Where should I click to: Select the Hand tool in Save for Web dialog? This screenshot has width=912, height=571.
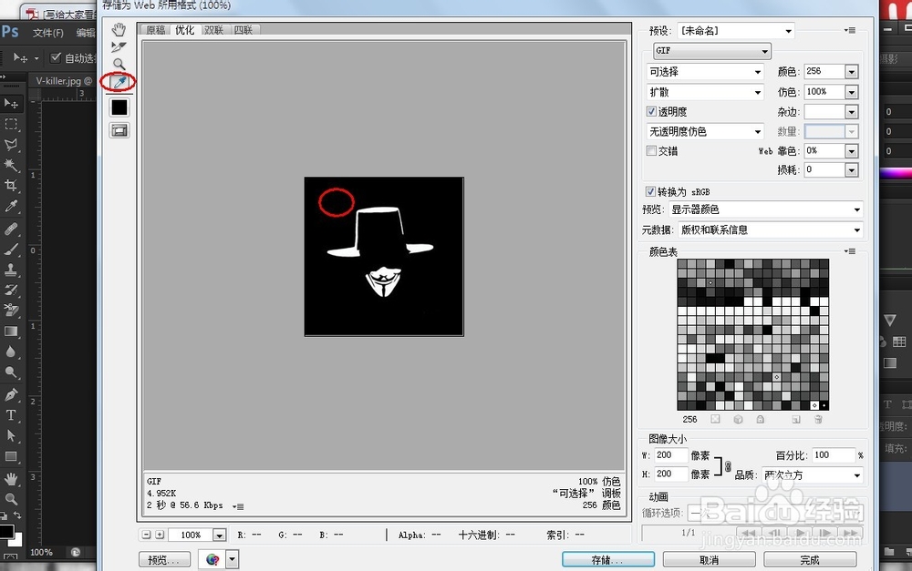119,30
